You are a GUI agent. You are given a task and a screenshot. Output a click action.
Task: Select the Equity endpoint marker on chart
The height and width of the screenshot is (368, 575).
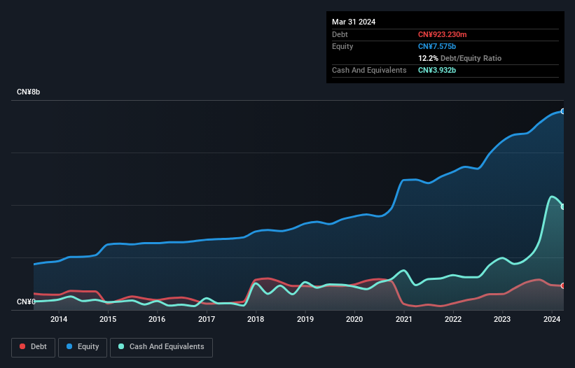pos(563,111)
